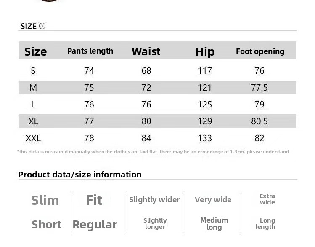315x247 pixels.
Task: Select the Medium long length option
Action: pos(214,223)
